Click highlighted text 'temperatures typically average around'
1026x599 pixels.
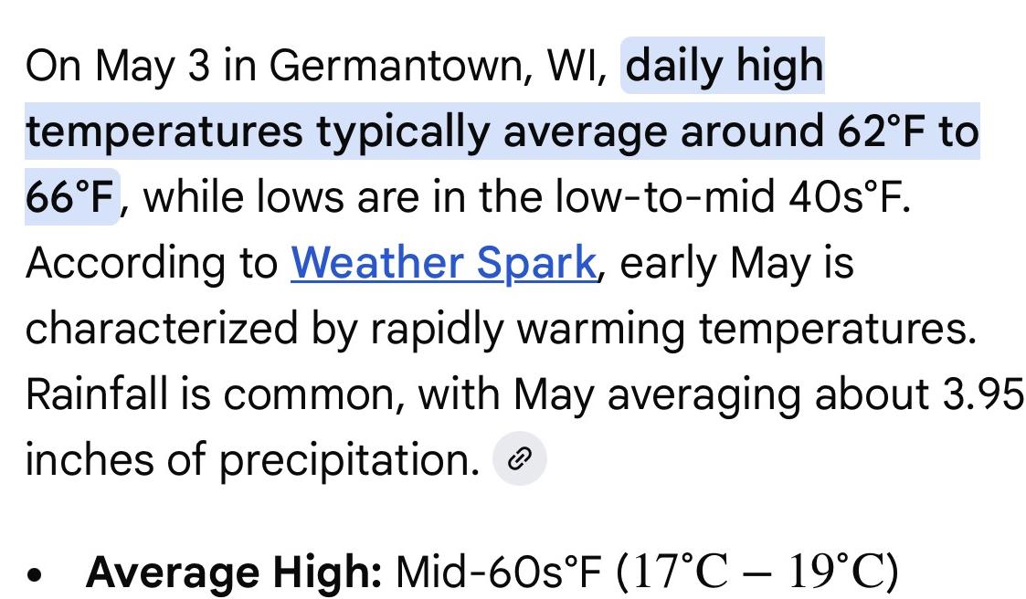(424, 131)
